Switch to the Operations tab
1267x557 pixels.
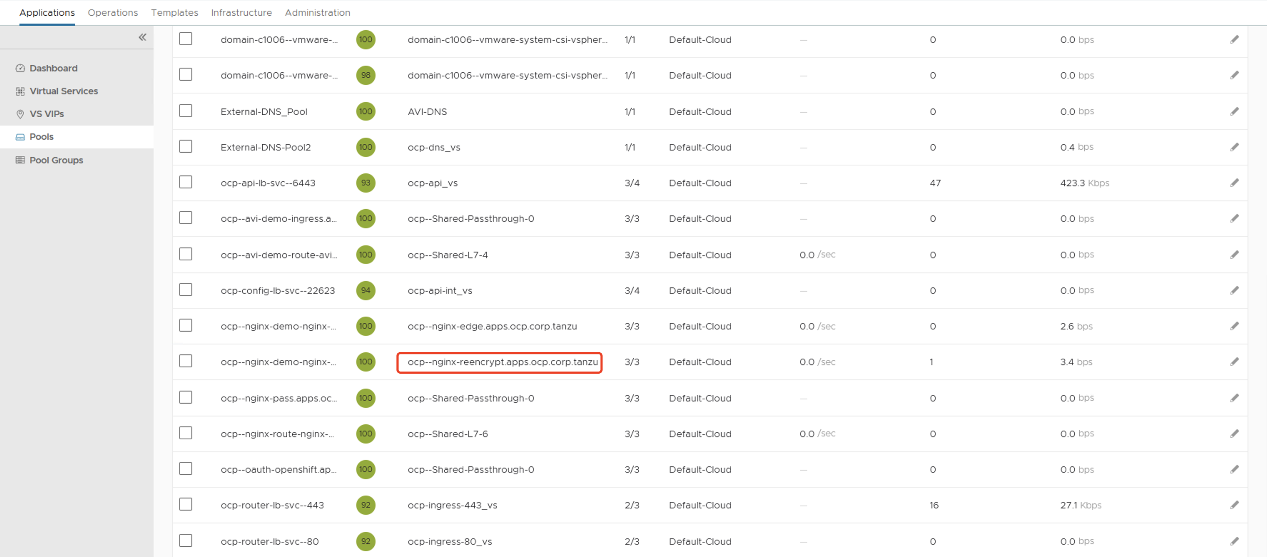coord(113,13)
